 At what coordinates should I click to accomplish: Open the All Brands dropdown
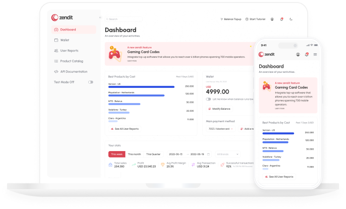(227, 154)
